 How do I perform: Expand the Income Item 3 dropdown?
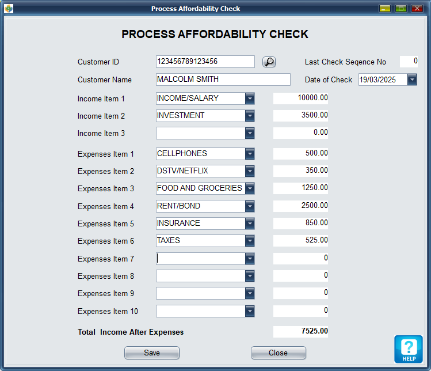pyautogui.click(x=250, y=133)
